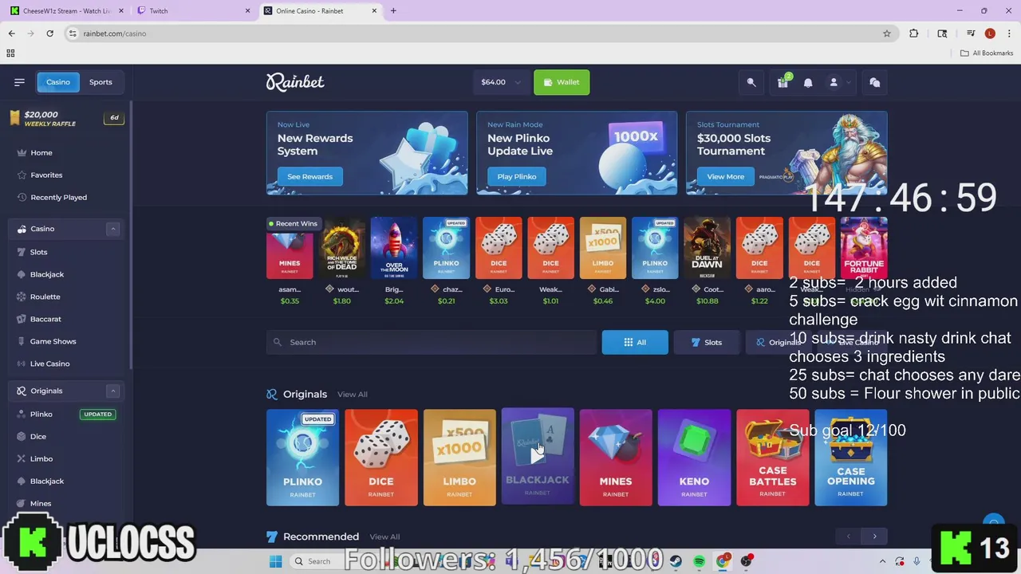The width and height of the screenshot is (1021, 574).
Task: Open Over the Moon recent win tile
Action: [x=394, y=248]
